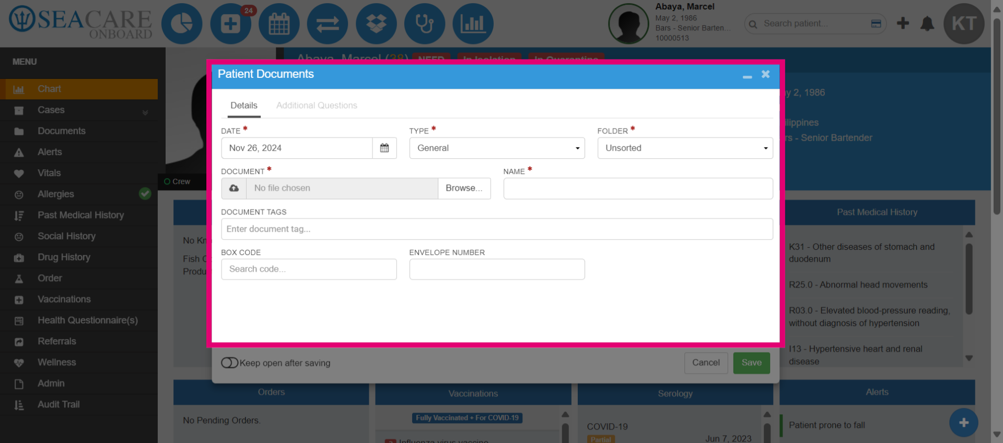Image resolution: width=1003 pixels, height=443 pixels.
Task: Click the Envelope Number field
Action: (x=497, y=269)
